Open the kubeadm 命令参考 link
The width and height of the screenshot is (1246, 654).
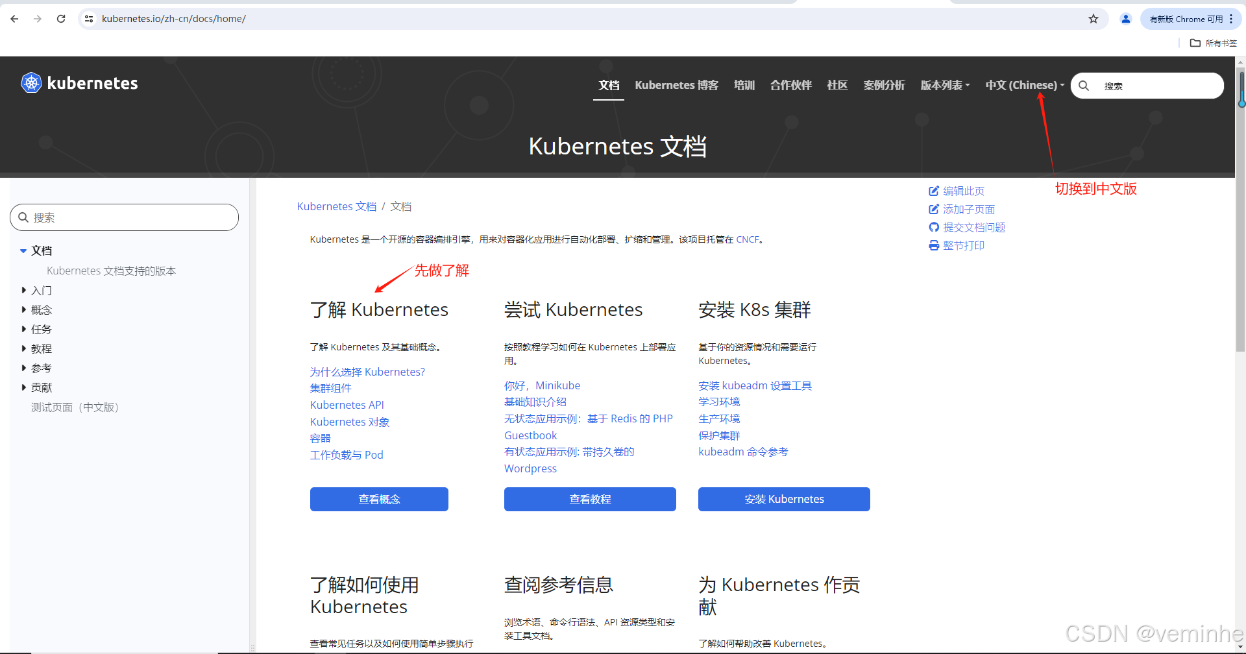pyautogui.click(x=743, y=452)
